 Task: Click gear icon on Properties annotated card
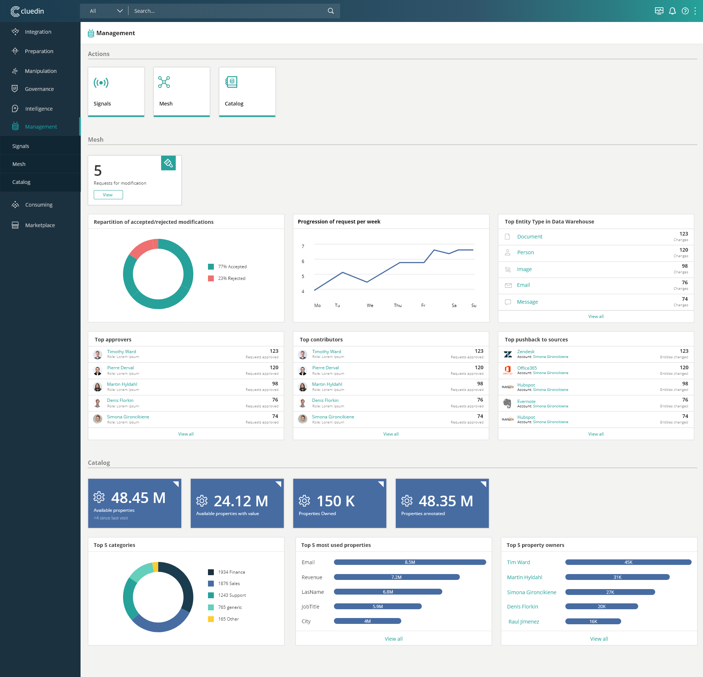tap(407, 500)
